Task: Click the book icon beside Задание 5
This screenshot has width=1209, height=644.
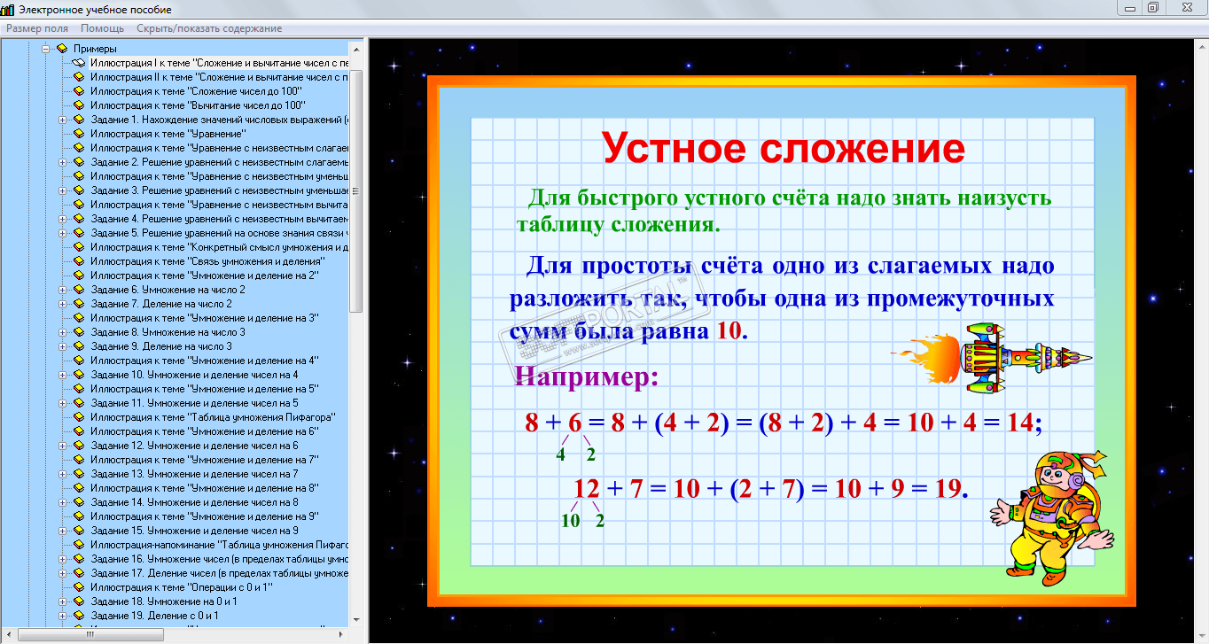Action: pyautogui.click(x=78, y=233)
